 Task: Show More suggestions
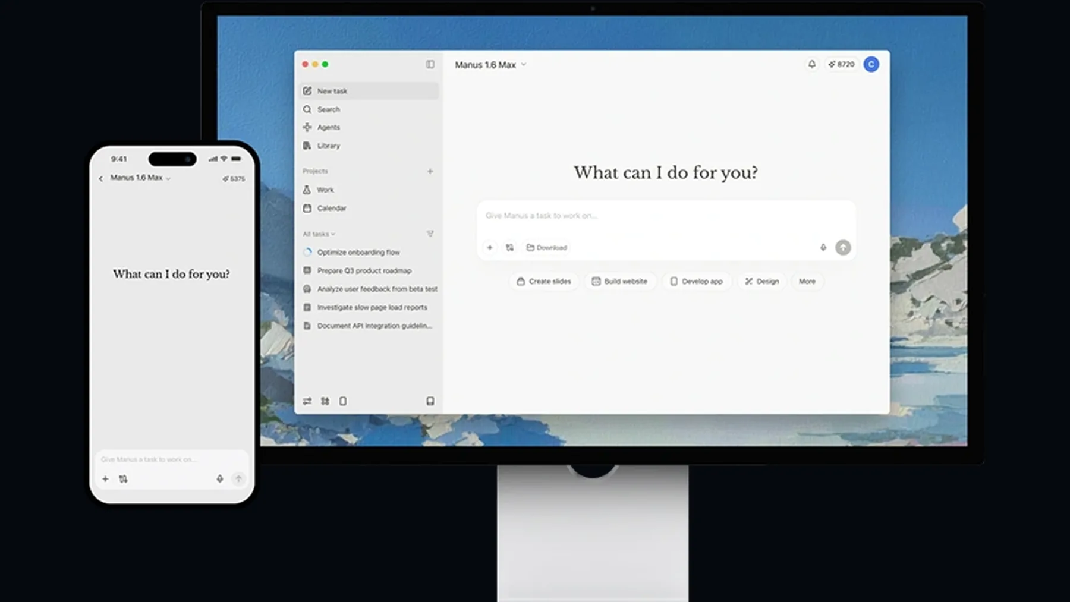point(807,281)
